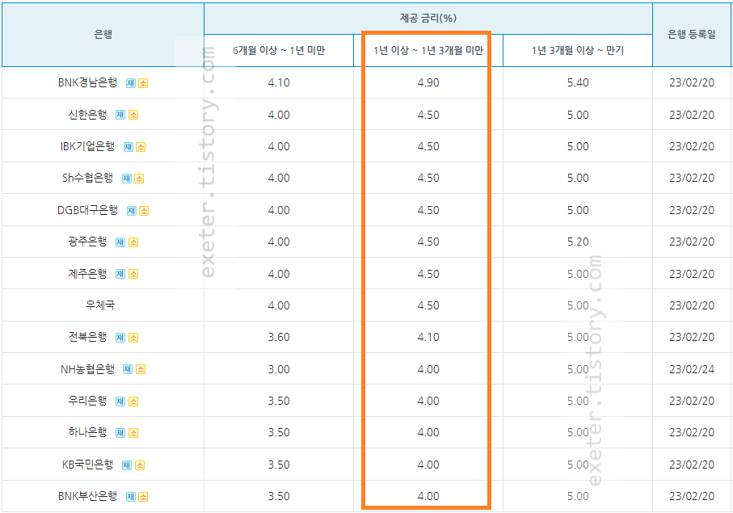Click the yellow 소 icon next to BNK부산은행
Screen dimensions: 733x513
143,497
